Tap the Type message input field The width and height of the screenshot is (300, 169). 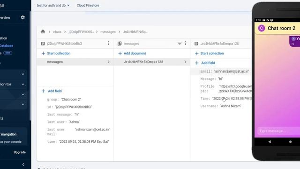[278, 131]
